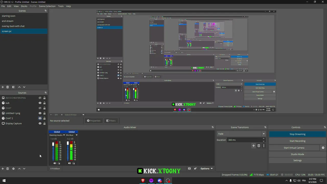Open scene filters in the Scenes toolbar
The height and width of the screenshot is (184, 327).
(13, 87)
